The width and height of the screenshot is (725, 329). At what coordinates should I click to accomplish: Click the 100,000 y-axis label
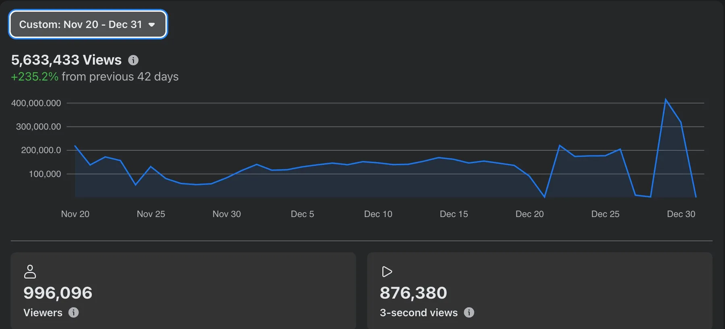coord(45,174)
